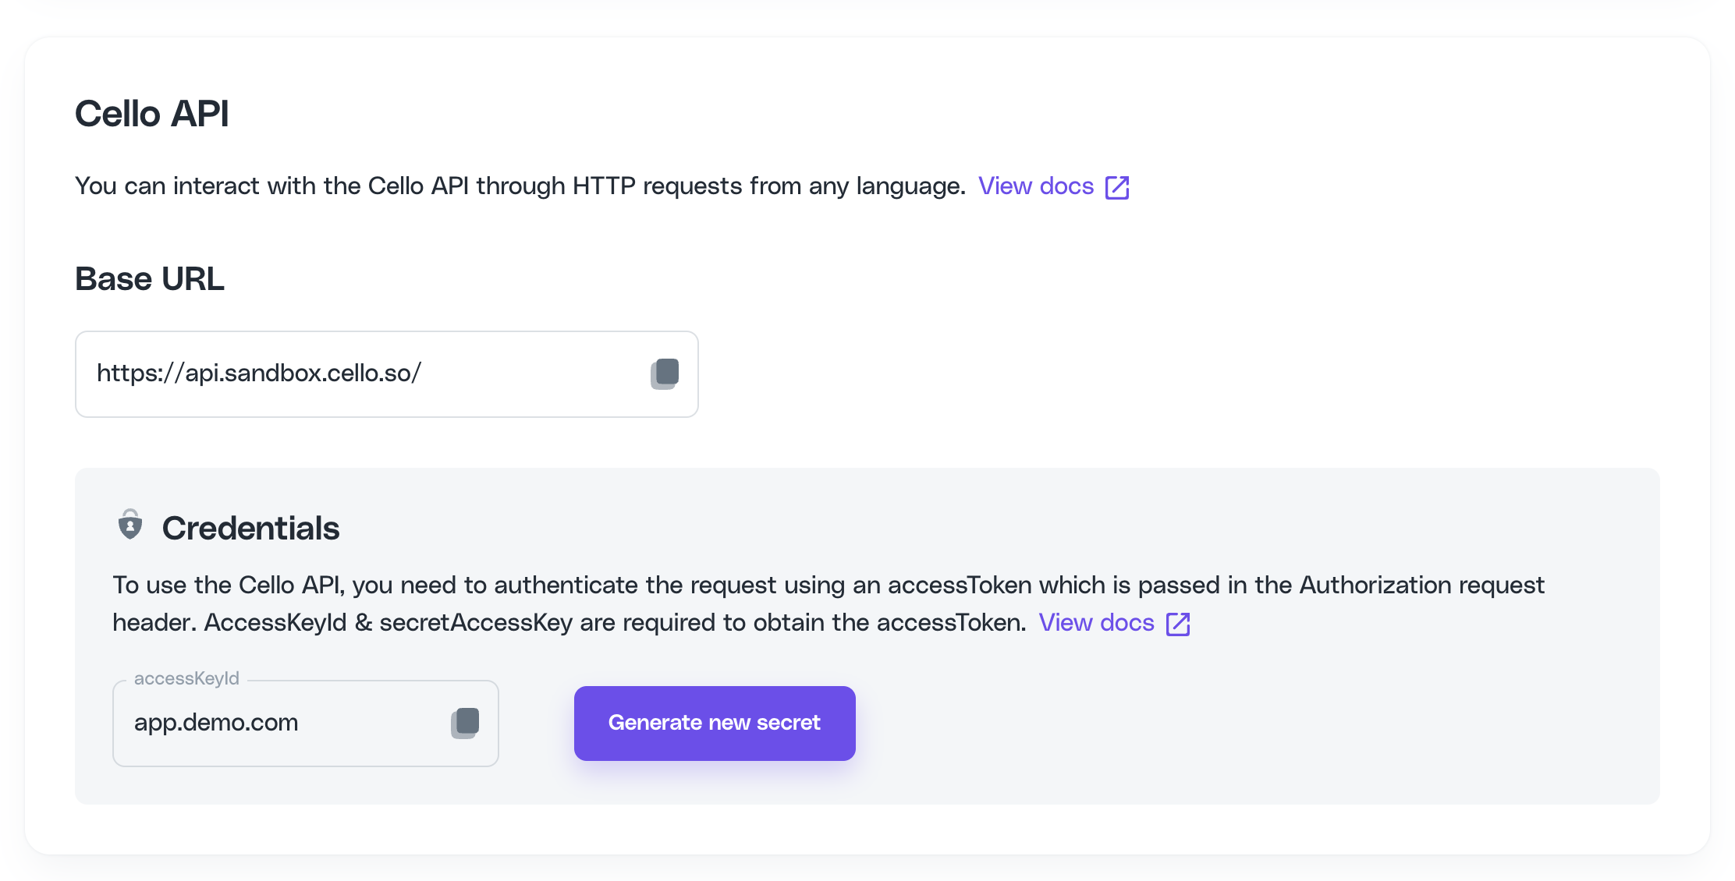This screenshot has height=881, width=1735.
Task: Select the https://api.sandbox.cello.so/ text
Action: (259, 373)
